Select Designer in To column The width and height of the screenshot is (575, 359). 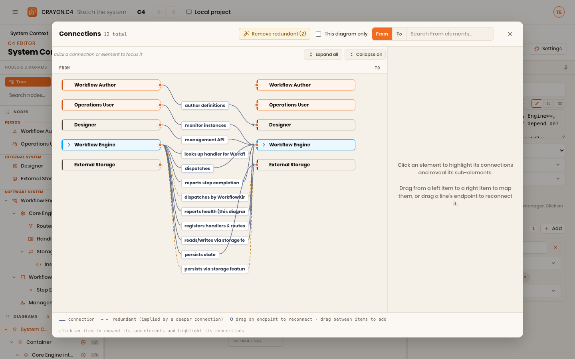[x=306, y=125]
